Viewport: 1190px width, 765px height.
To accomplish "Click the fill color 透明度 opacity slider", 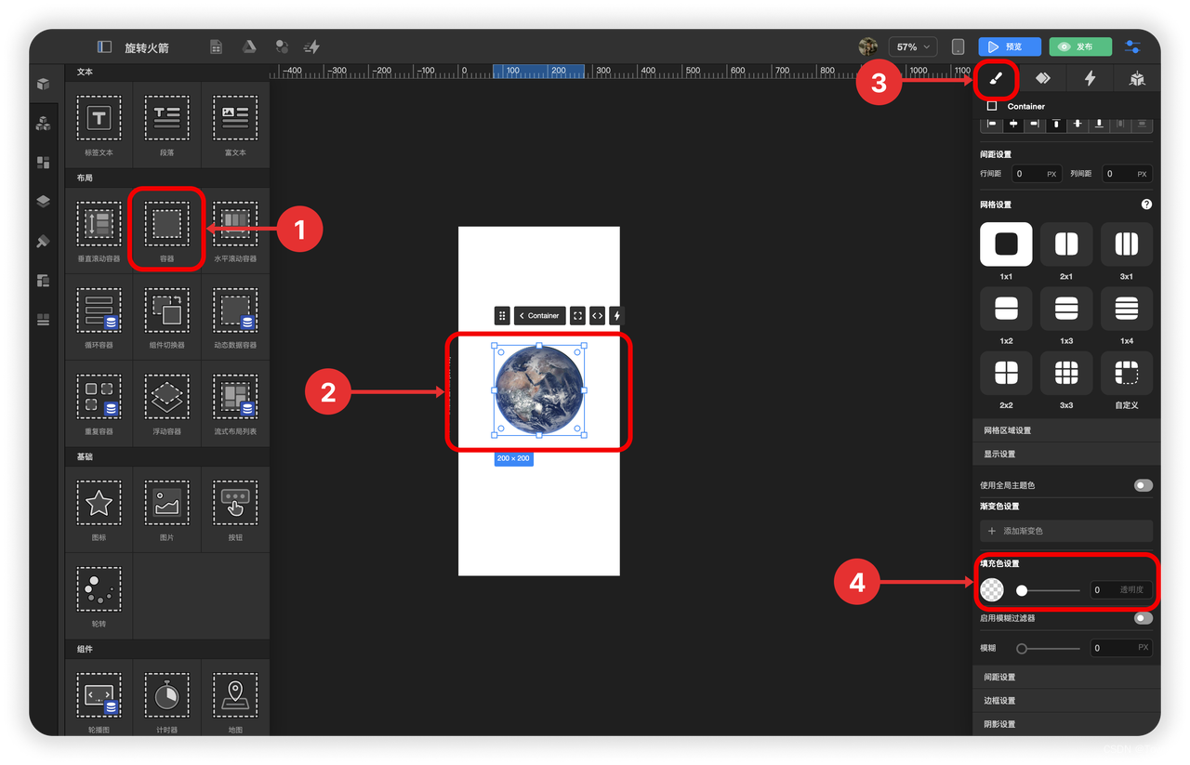I will [x=1050, y=590].
